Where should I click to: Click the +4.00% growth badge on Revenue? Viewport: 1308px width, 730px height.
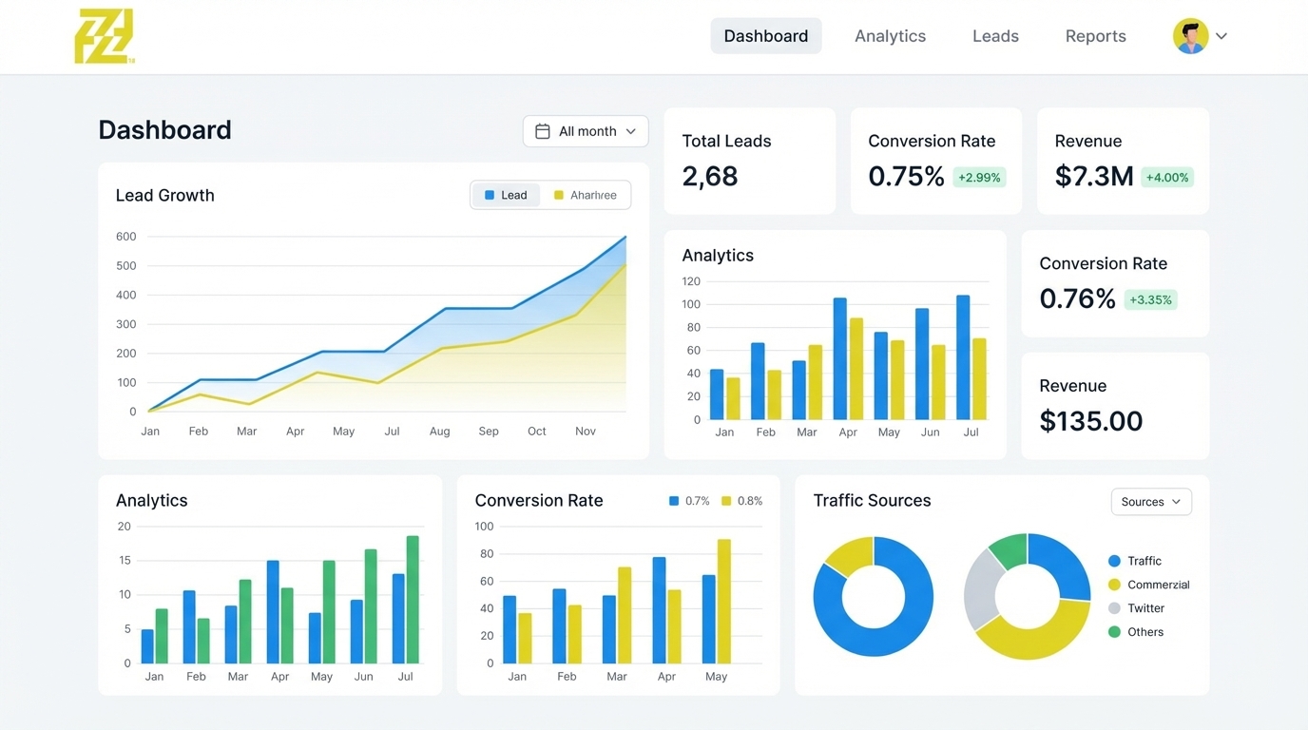pos(1166,177)
